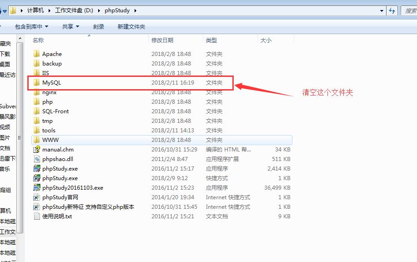Refresh the current folder view
417x262 pixels.
coord(392,10)
